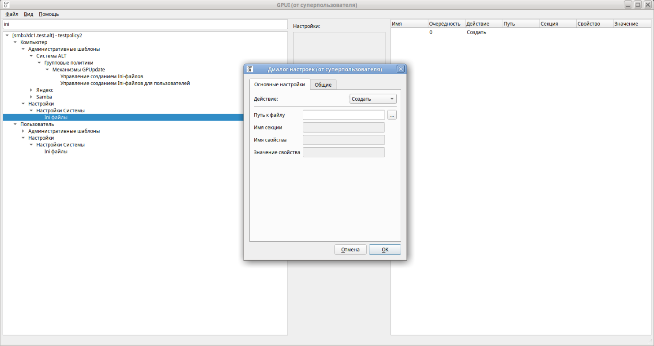Close the Диалог настроек dialog
This screenshot has height=346, width=654.
click(x=400, y=69)
